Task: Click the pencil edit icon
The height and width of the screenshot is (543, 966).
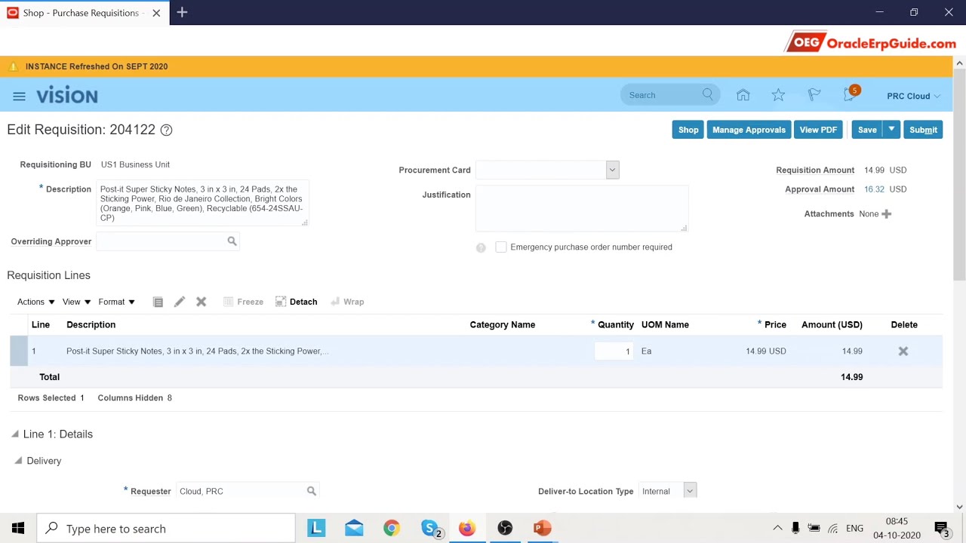Action: pos(179,302)
